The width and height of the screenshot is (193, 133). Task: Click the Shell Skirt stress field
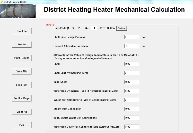click(132, 73)
